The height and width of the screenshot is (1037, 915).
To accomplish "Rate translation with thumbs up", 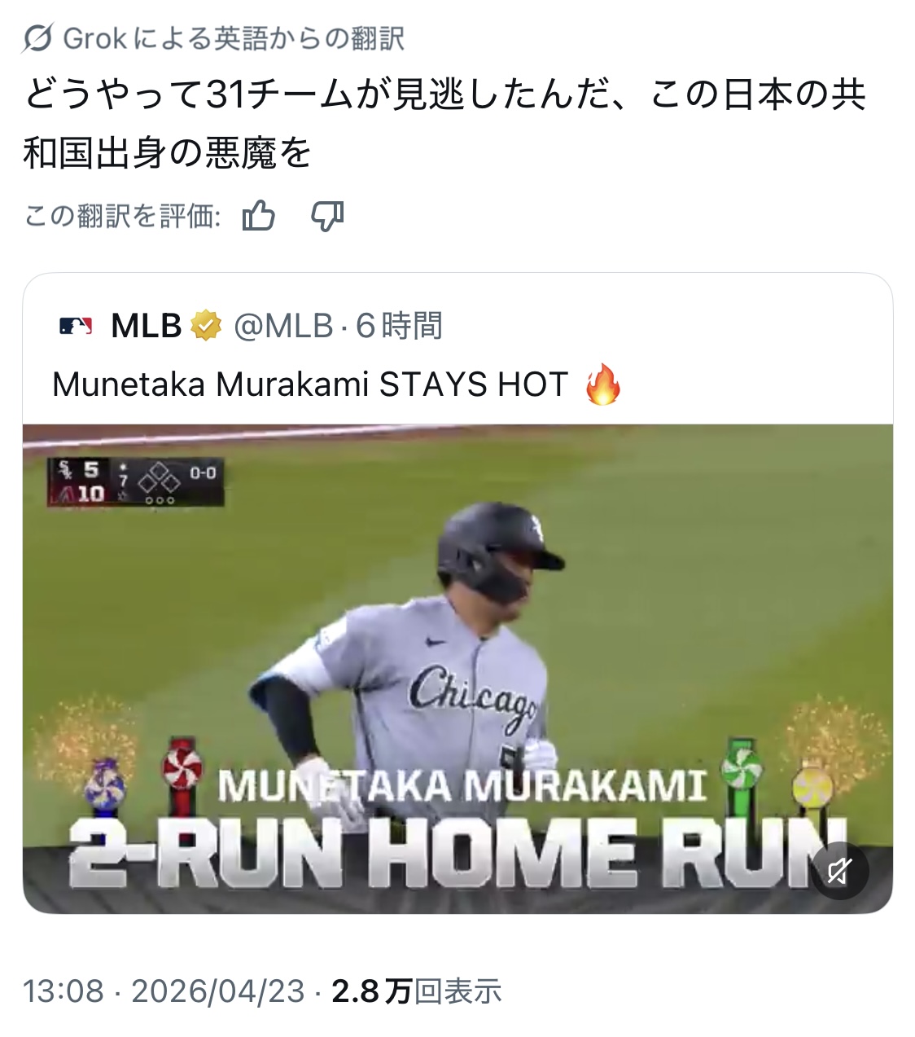I will coord(259,216).
